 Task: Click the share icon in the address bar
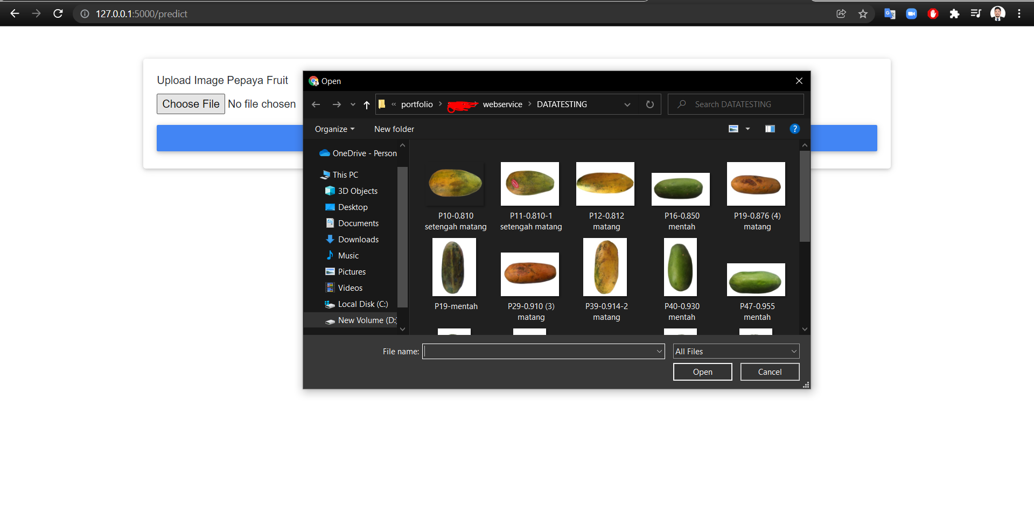(841, 13)
